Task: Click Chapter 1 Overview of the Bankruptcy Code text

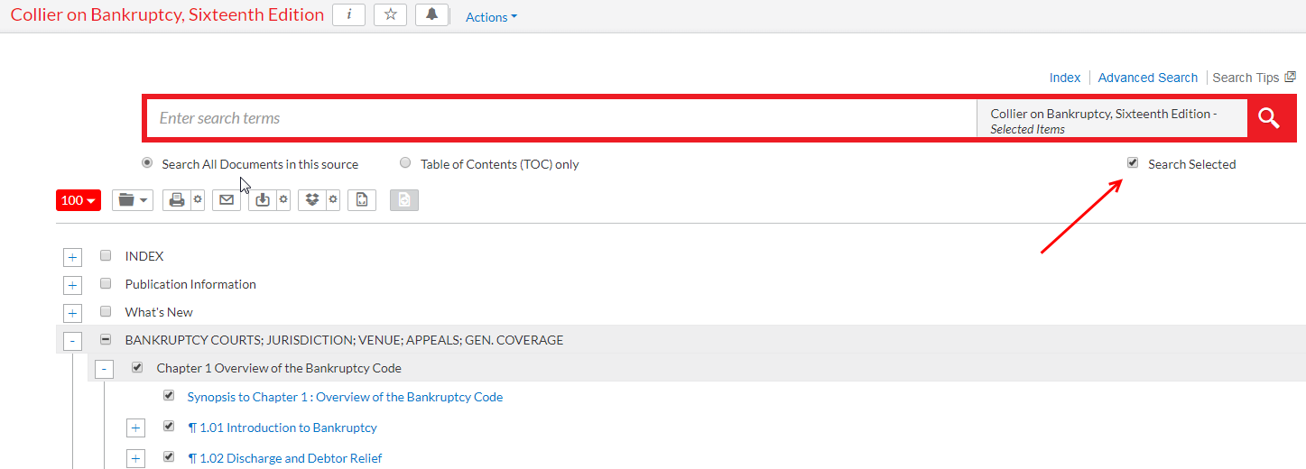Action: tap(279, 368)
